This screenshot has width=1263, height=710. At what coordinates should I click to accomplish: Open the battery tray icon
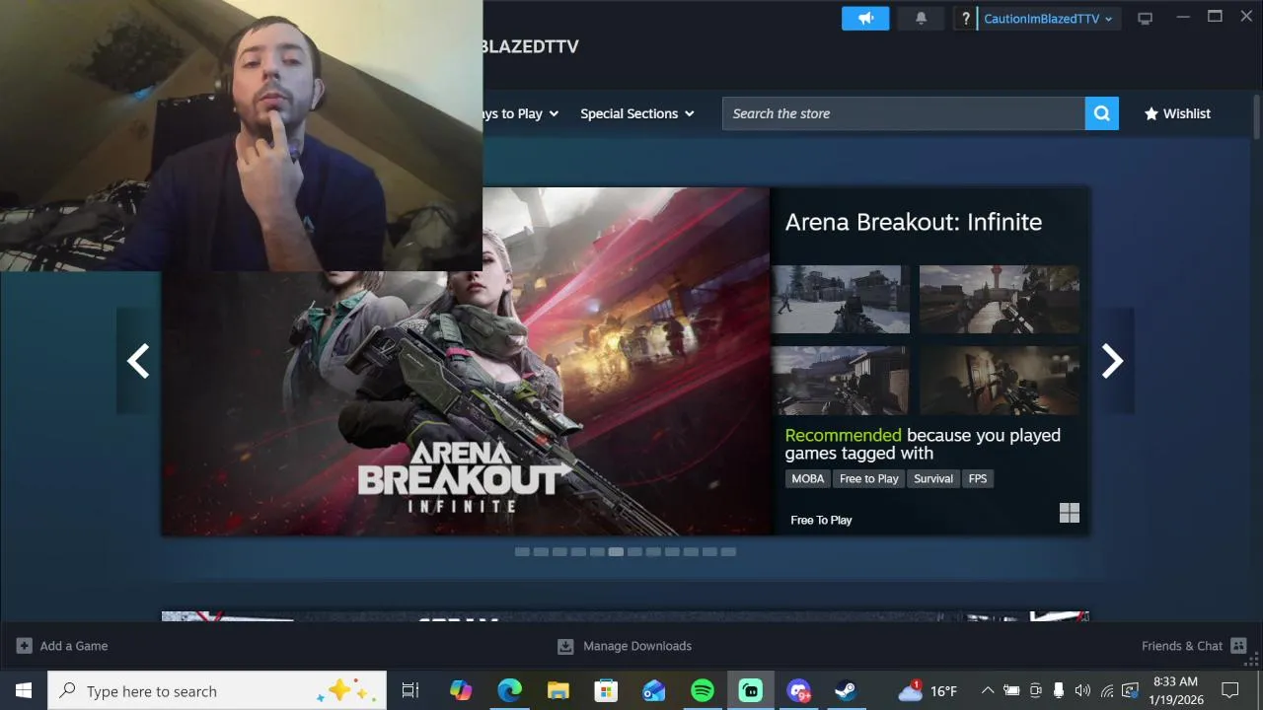tap(1011, 690)
